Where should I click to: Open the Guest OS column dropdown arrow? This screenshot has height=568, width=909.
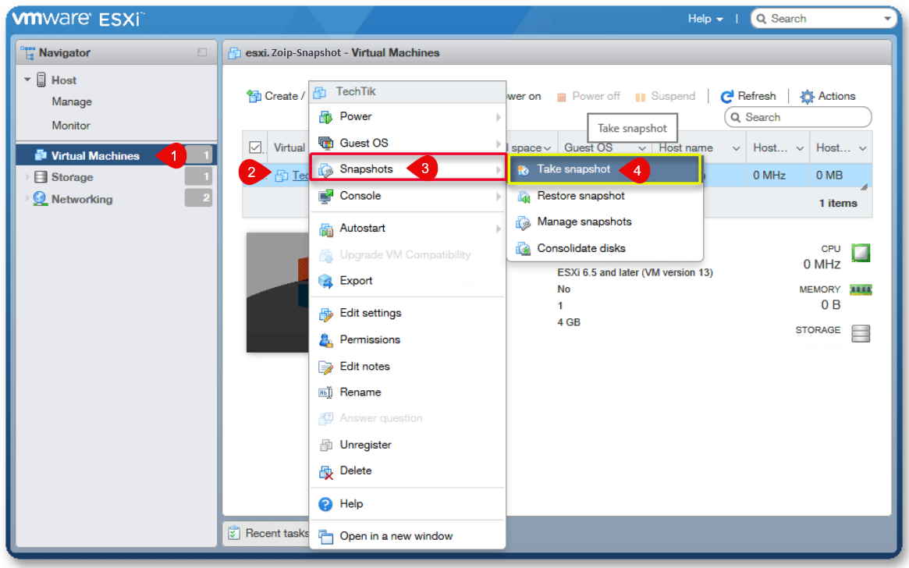(641, 148)
